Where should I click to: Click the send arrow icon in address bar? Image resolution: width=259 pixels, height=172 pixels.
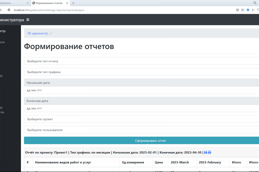click(x=253, y=10)
